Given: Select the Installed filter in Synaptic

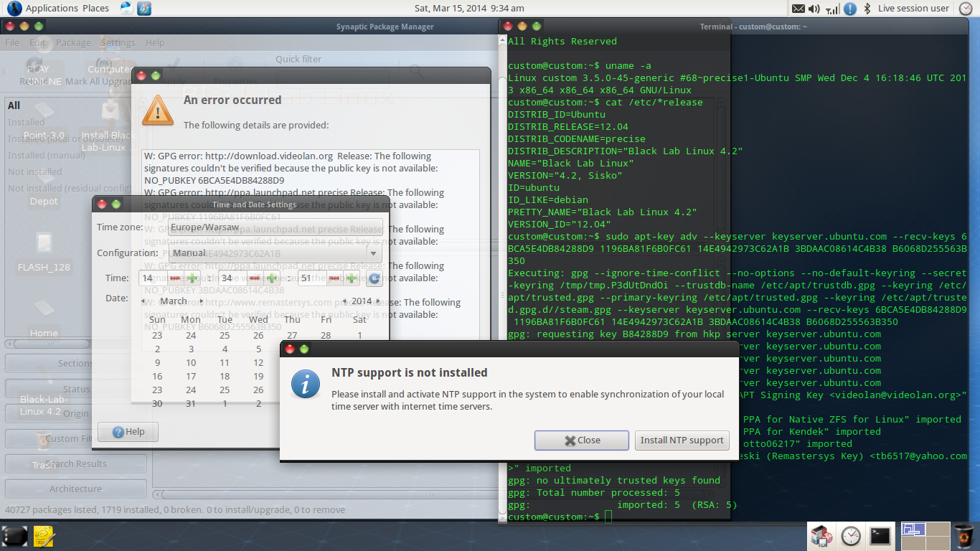Looking at the screenshot, I should pos(26,122).
